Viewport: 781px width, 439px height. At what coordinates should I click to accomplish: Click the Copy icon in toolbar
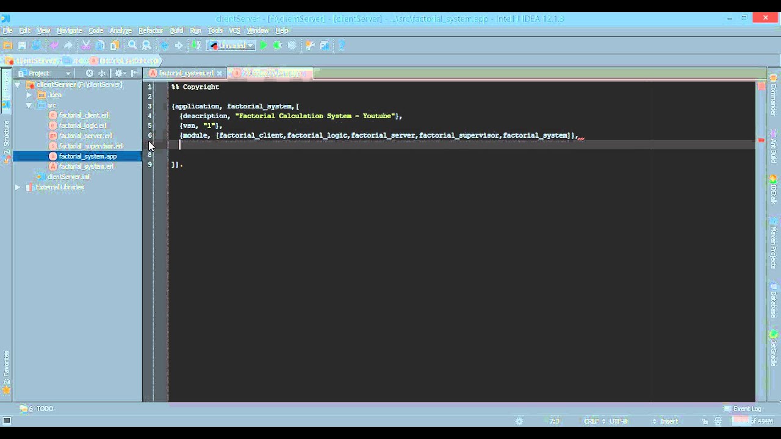tap(100, 46)
